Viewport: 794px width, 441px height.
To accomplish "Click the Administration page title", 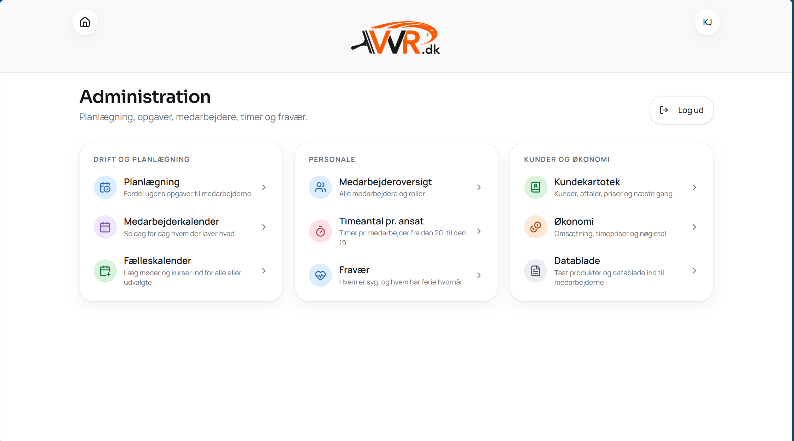I will tap(145, 97).
